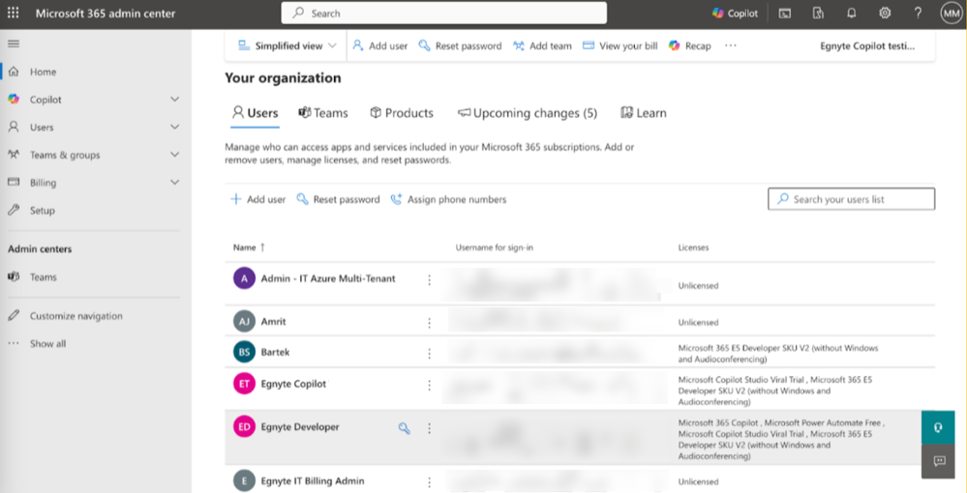
Task: Click Reset password above users list
Action: [338, 200]
